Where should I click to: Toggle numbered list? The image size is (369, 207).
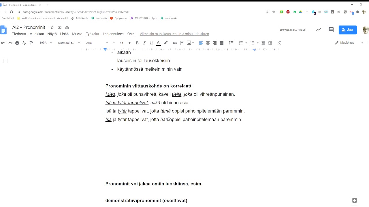(x=241, y=43)
